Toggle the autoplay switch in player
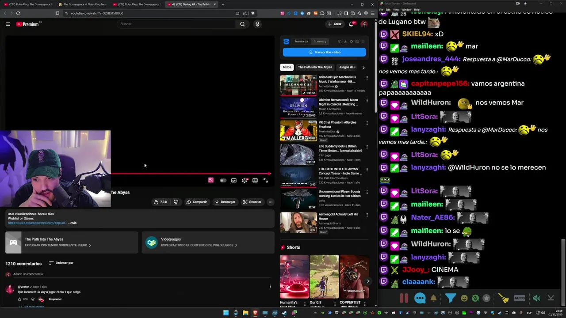The height and width of the screenshot is (318, 566). pos(223,180)
